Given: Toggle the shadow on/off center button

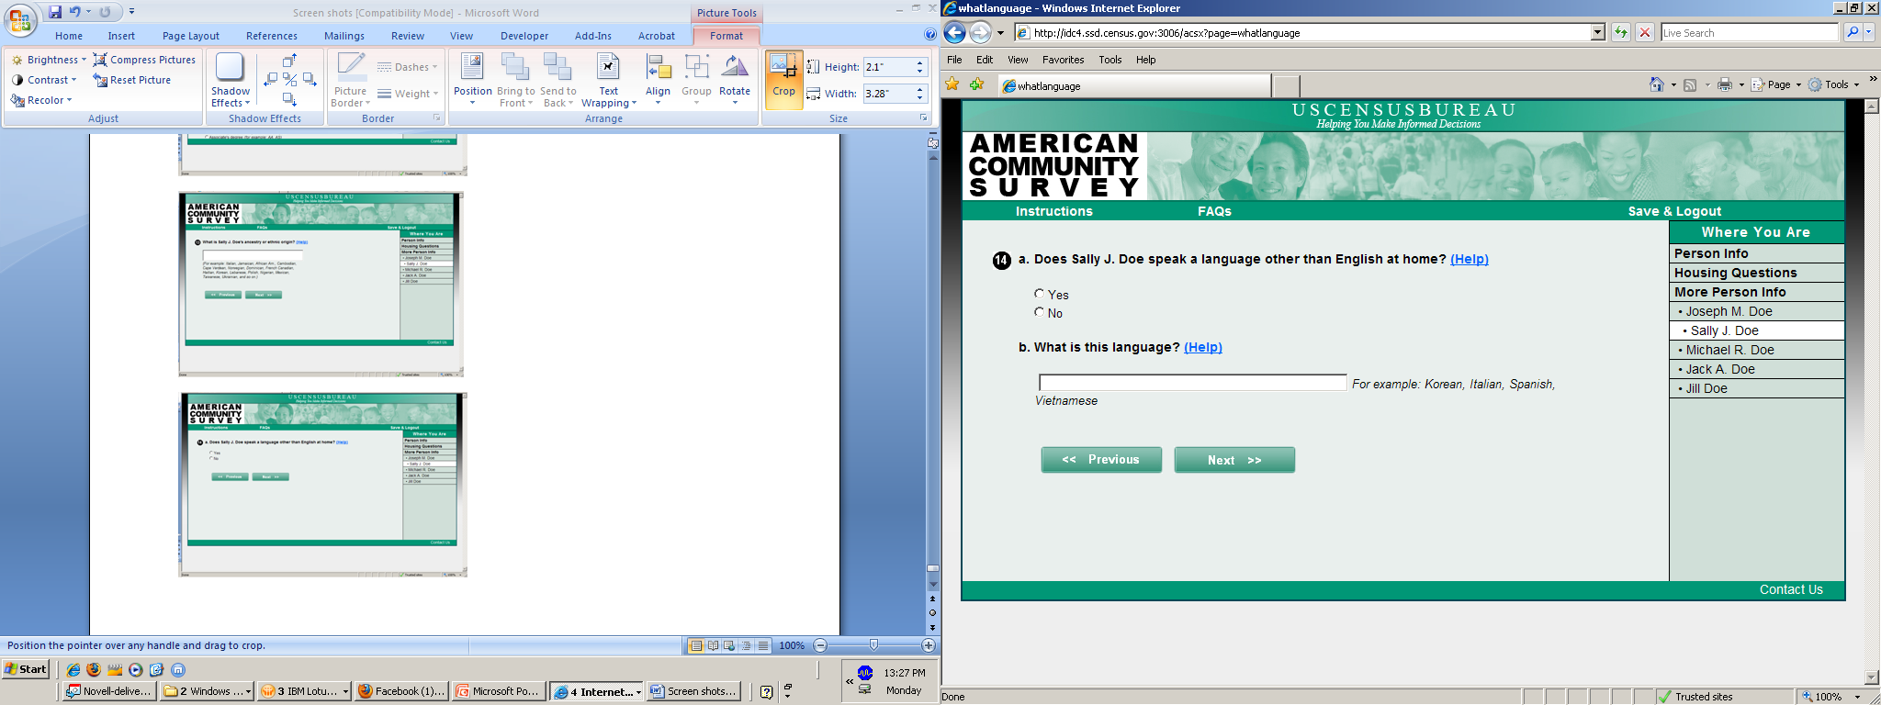Looking at the screenshot, I should coord(289,80).
